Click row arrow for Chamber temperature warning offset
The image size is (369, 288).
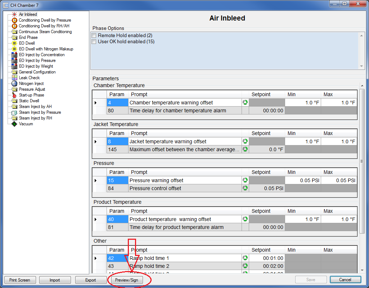pyautogui.click(x=96, y=103)
